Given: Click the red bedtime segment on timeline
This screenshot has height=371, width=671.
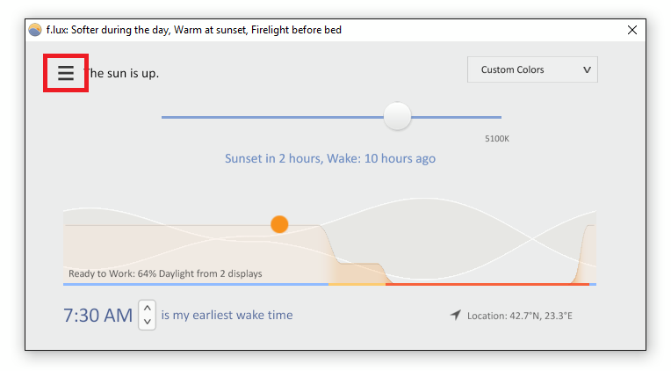Looking at the screenshot, I should [x=487, y=284].
